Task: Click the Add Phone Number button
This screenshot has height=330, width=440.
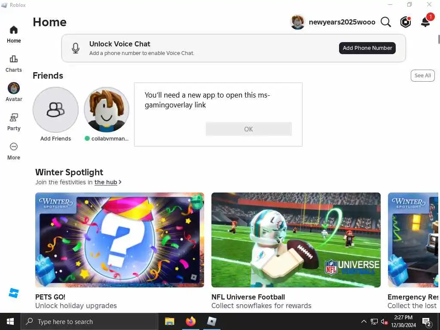Action: [367, 48]
